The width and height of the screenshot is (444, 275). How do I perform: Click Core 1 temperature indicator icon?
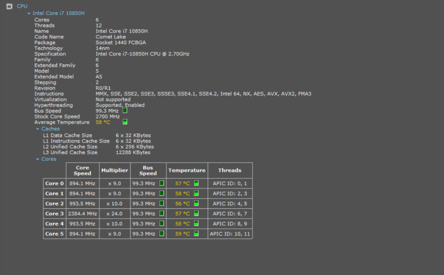point(196,193)
